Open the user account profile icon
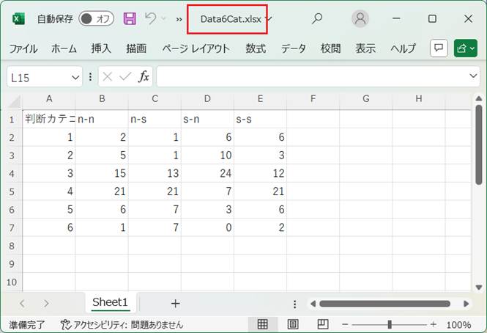This screenshot has width=487, height=333. point(360,19)
